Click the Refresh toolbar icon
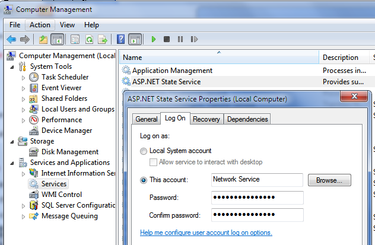This screenshot has height=245, width=375. [x=89, y=39]
